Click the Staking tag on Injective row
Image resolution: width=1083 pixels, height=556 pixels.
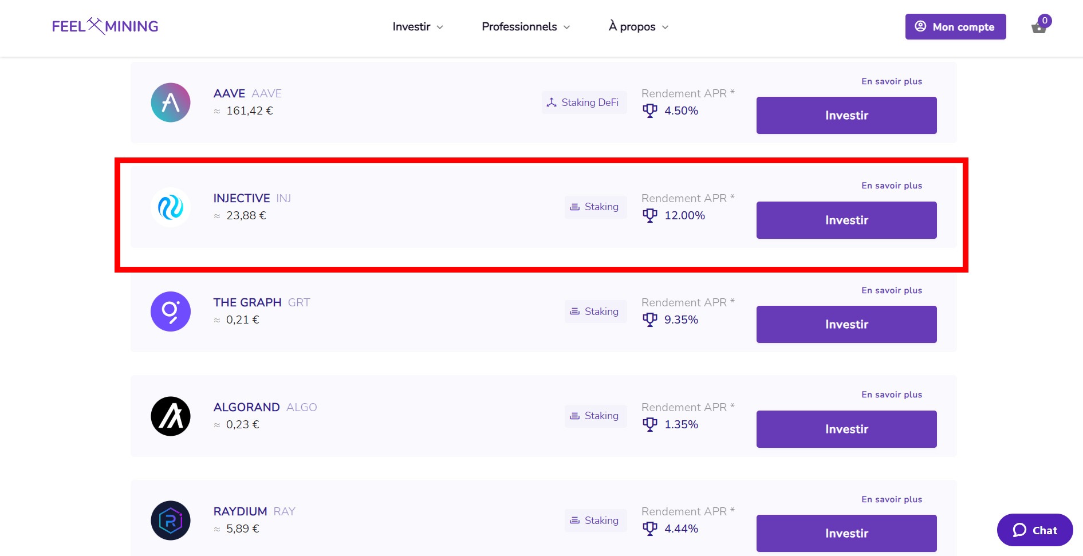(595, 207)
